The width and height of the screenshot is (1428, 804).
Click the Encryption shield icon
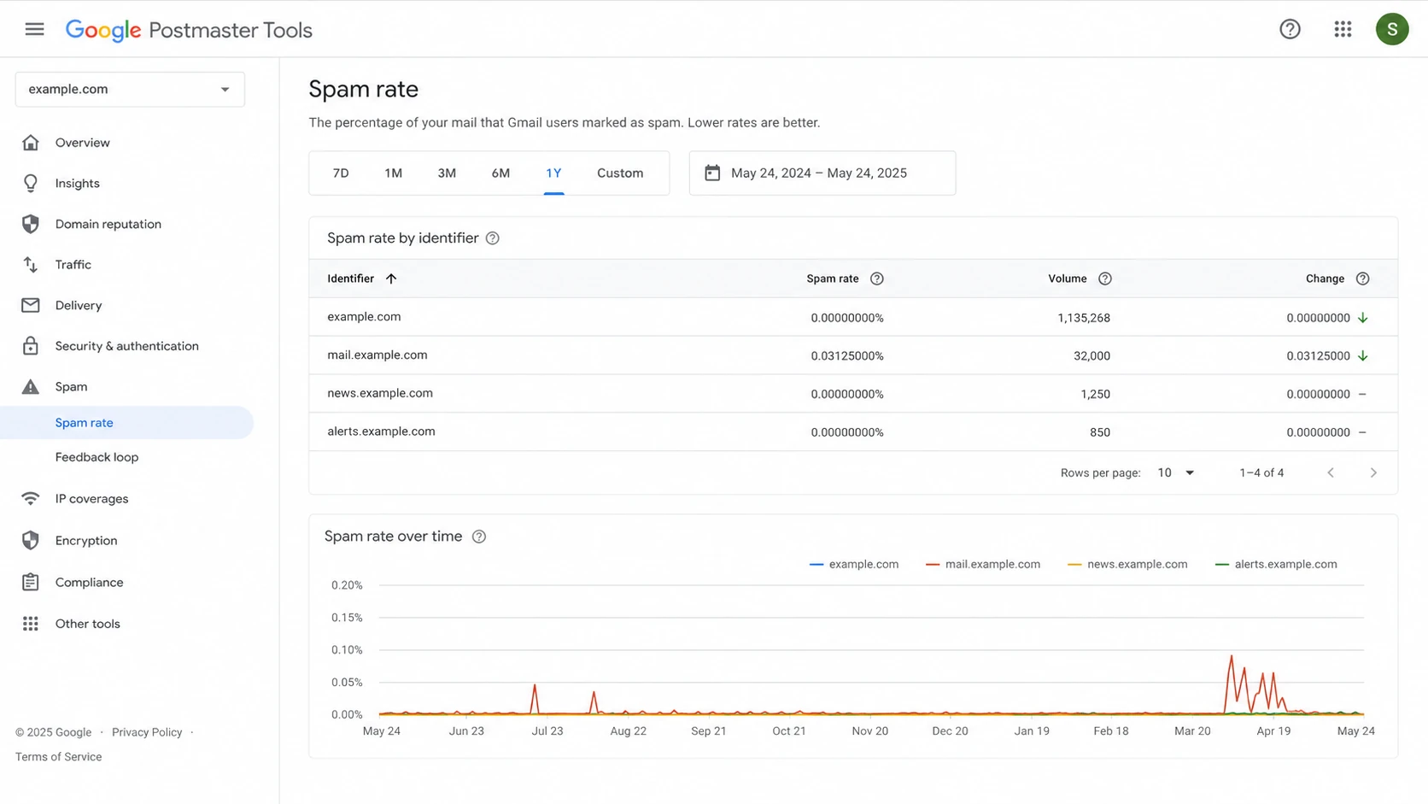click(x=31, y=541)
